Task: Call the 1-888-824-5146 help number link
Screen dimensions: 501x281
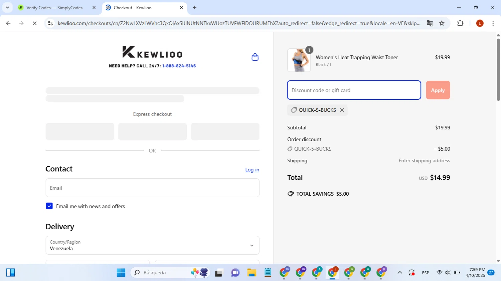Action: coord(179,66)
